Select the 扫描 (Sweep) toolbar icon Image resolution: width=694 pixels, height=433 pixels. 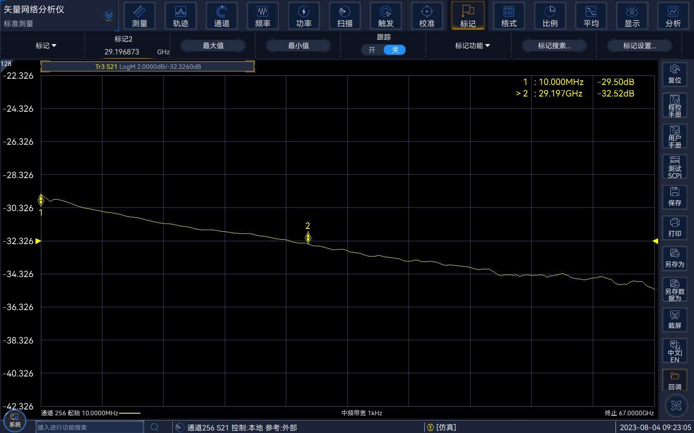[x=345, y=16]
